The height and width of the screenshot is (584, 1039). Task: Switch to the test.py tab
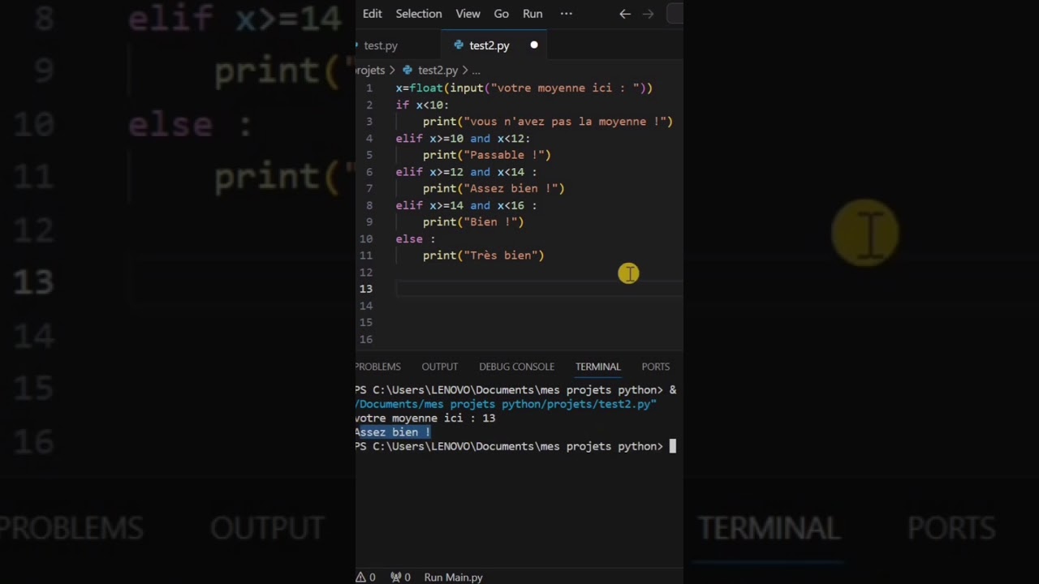coord(381,45)
